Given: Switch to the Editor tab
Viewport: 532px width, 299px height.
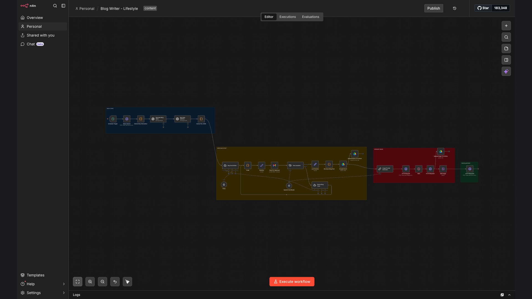Looking at the screenshot, I should 269,17.
